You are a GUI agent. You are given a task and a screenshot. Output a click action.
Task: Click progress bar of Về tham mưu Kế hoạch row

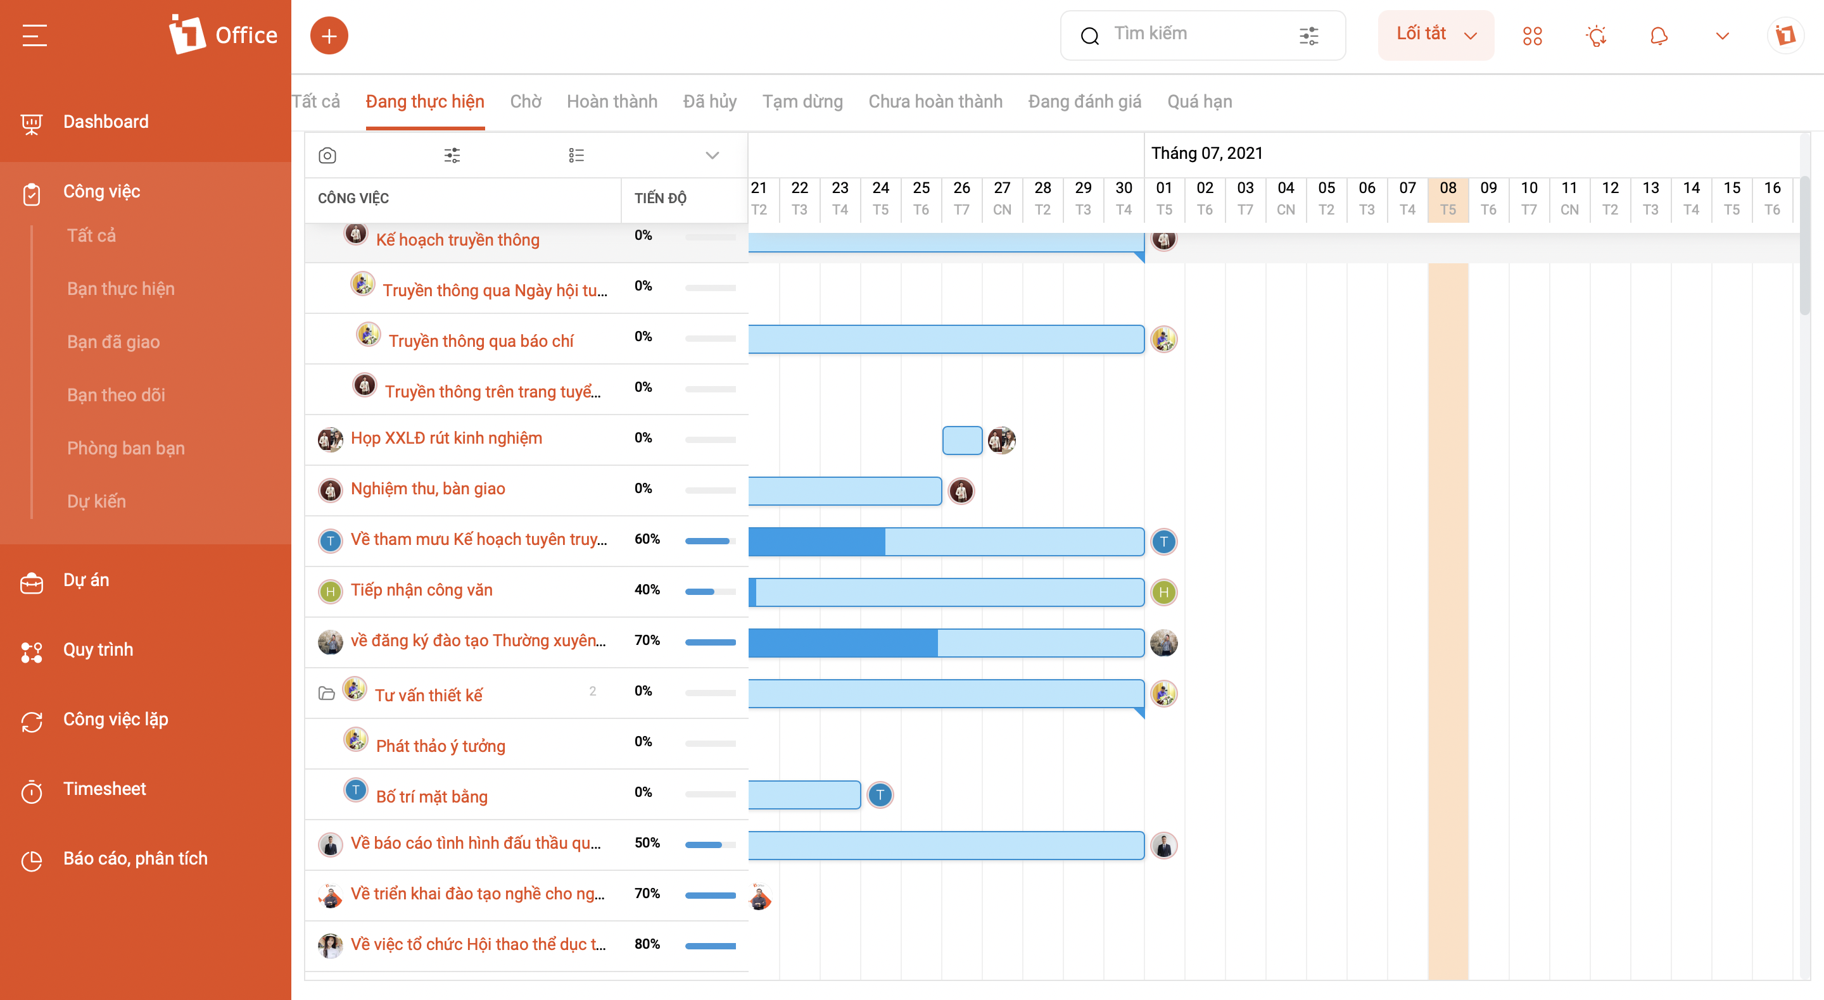click(710, 541)
